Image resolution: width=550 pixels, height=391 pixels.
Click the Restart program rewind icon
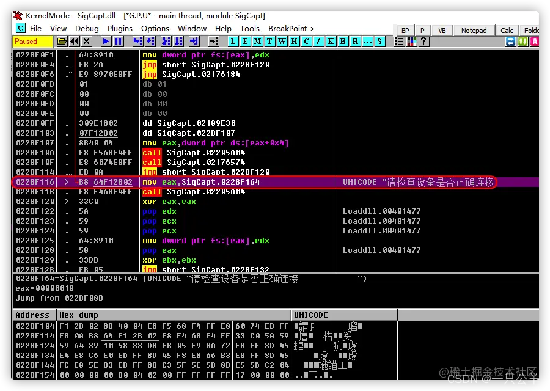pos(75,42)
